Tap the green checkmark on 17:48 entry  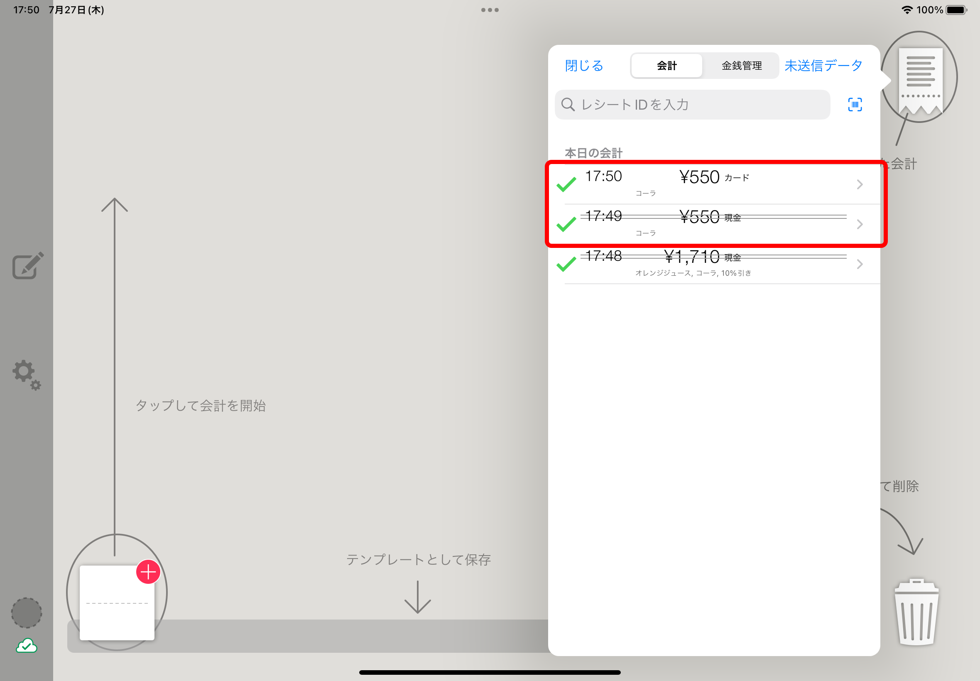click(566, 264)
